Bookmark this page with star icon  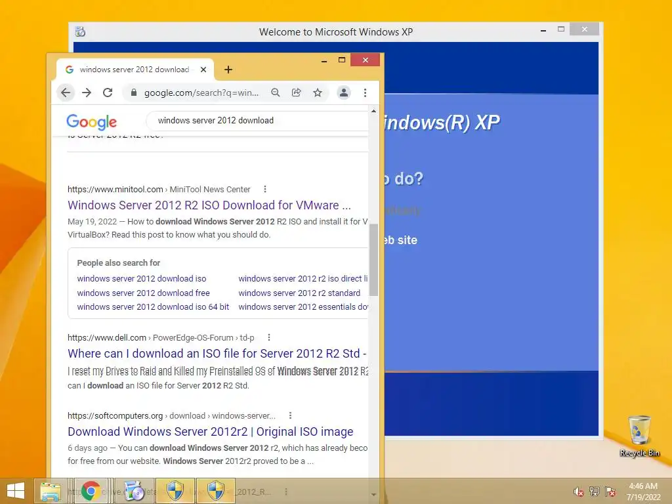click(317, 93)
